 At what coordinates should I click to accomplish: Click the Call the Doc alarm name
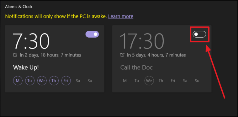136,67
